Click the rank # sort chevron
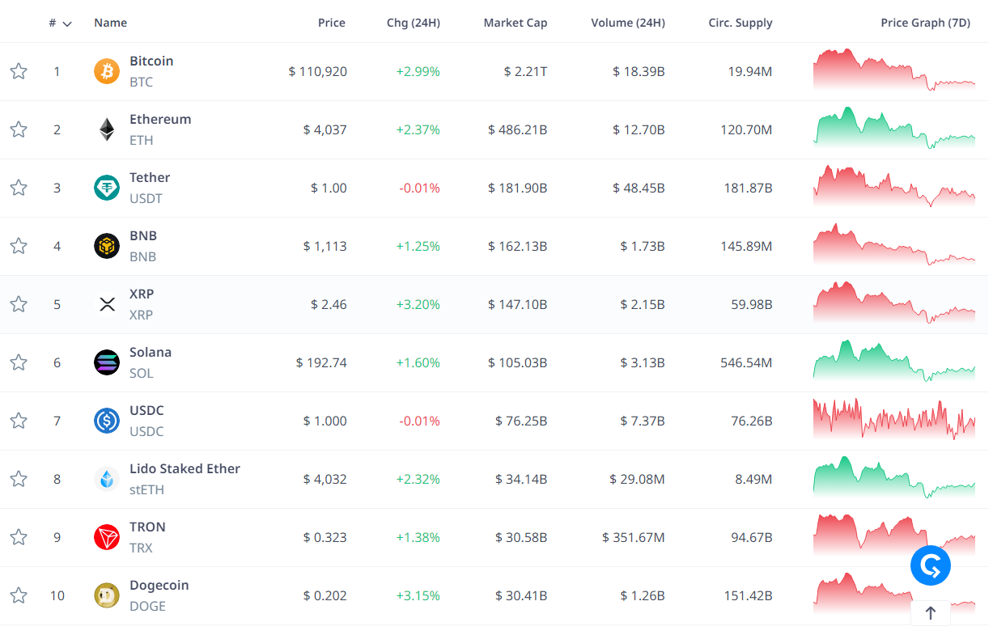The image size is (993, 635). (67, 23)
